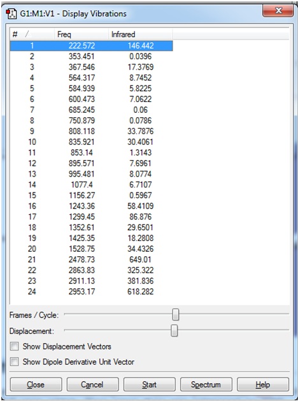Select mode 5 with frequency 584.939

(92, 89)
